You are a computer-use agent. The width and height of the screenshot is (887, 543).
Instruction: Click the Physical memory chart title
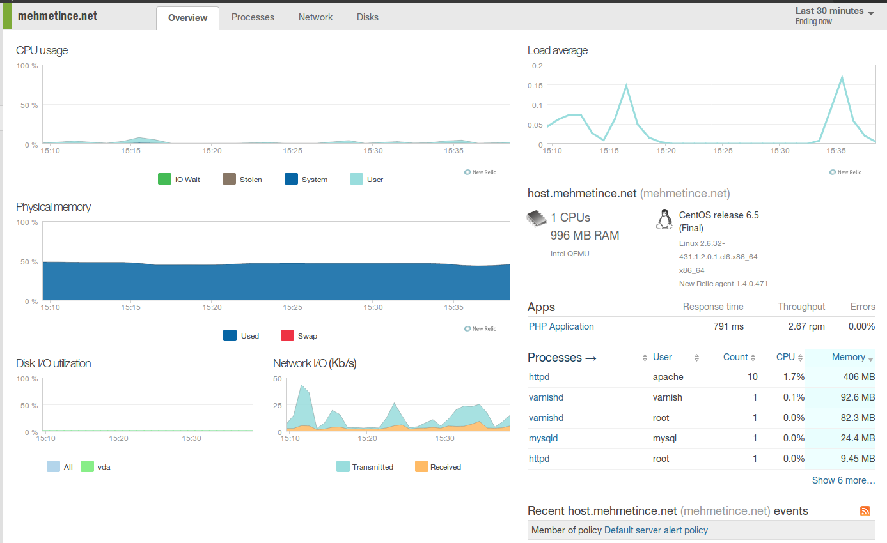[x=53, y=207]
